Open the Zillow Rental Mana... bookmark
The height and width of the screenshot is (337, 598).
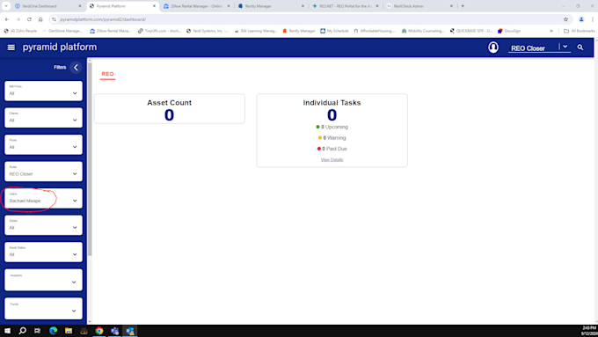(111, 31)
